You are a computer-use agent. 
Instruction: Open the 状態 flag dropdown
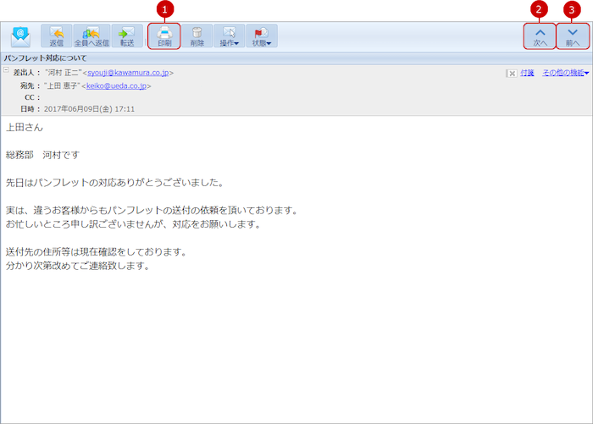point(263,36)
